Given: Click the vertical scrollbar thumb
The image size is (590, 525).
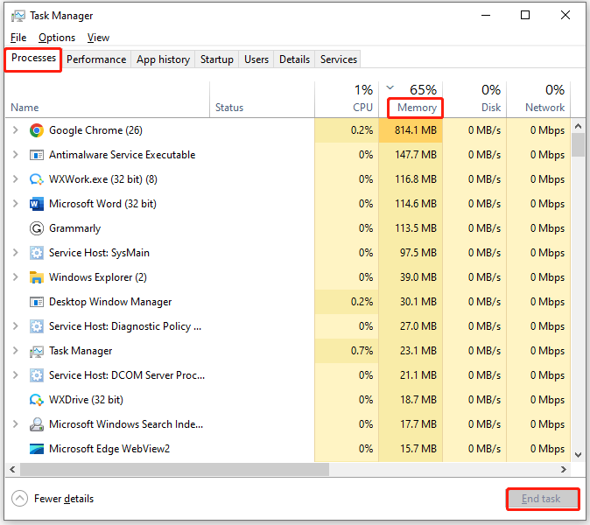Looking at the screenshot, I should [x=579, y=145].
